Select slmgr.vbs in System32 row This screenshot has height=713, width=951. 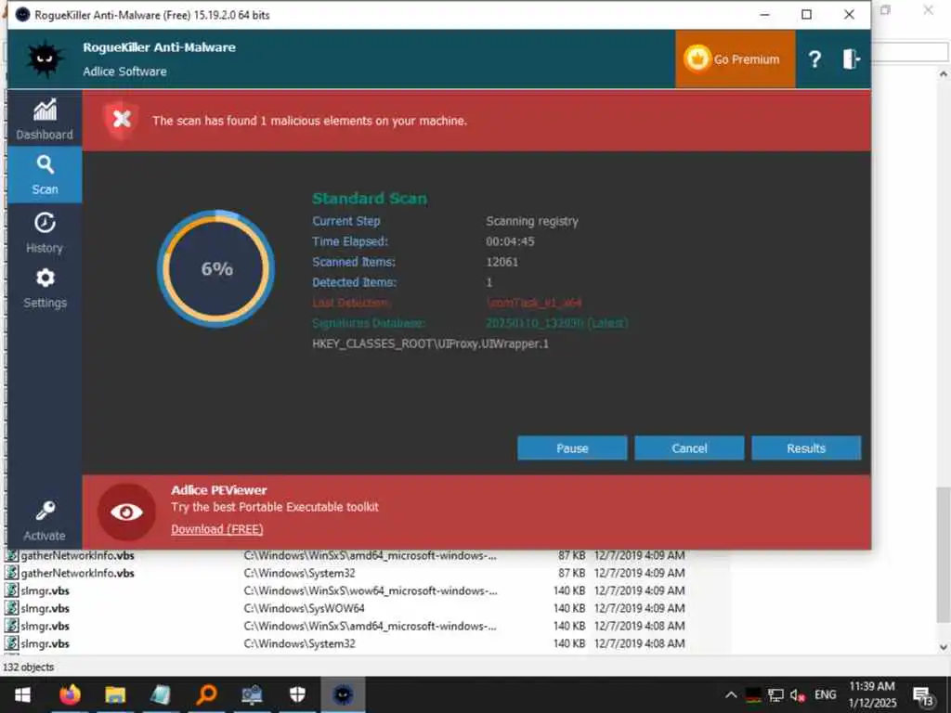click(345, 643)
